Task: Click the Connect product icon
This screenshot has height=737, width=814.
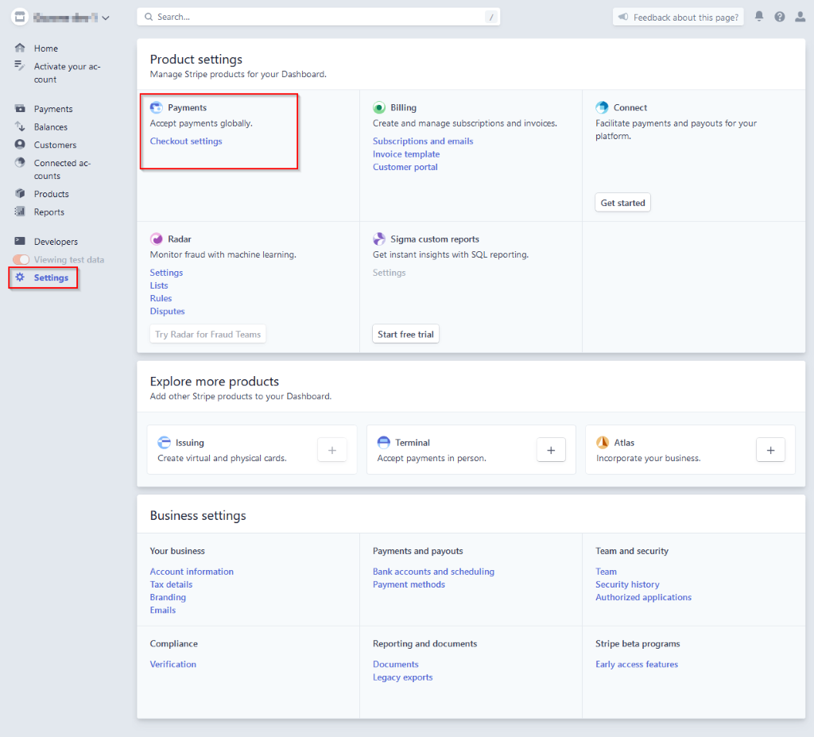Action: [602, 107]
